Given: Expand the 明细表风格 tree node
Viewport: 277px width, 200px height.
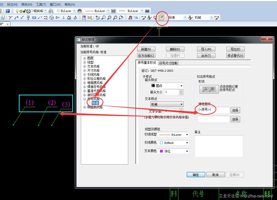Looking at the screenshot, I should pyautogui.click(x=85, y=107).
